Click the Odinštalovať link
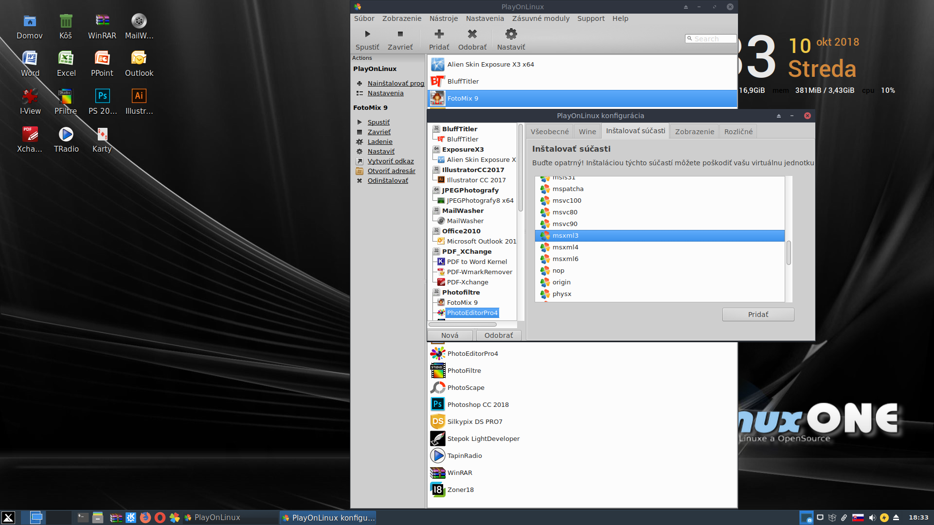 click(388, 181)
